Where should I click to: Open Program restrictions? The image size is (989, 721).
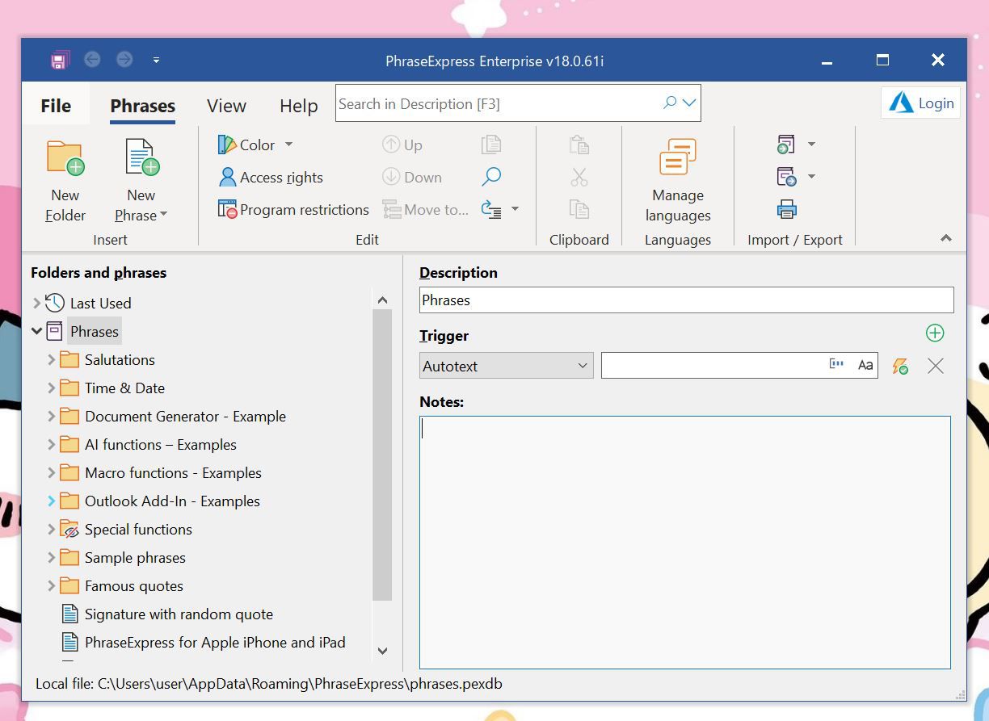tap(294, 210)
